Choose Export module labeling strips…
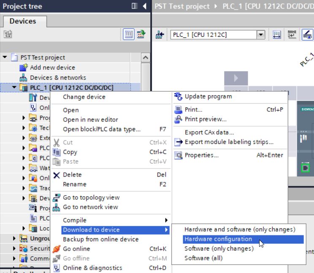Image resolution: width=314 pixels, height=273 pixels. pyautogui.click(x=229, y=142)
